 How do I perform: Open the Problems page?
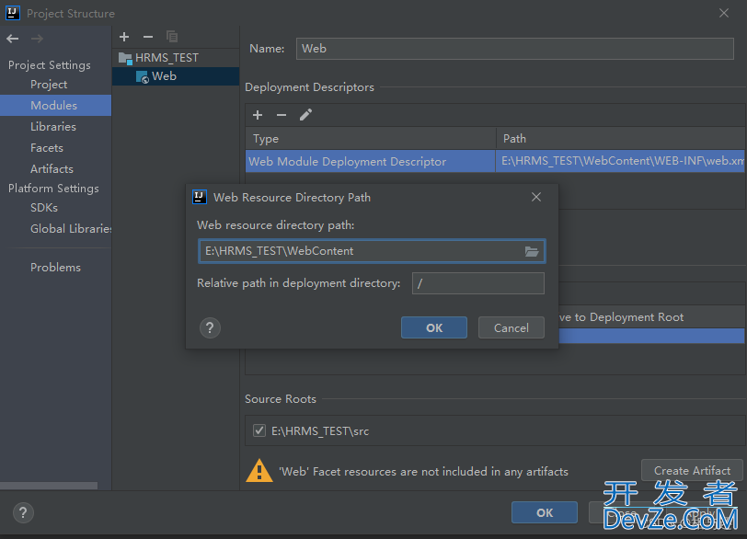[x=55, y=267]
